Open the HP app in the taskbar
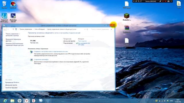The height and width of the screenshot is (103, 184). point(20,101)
